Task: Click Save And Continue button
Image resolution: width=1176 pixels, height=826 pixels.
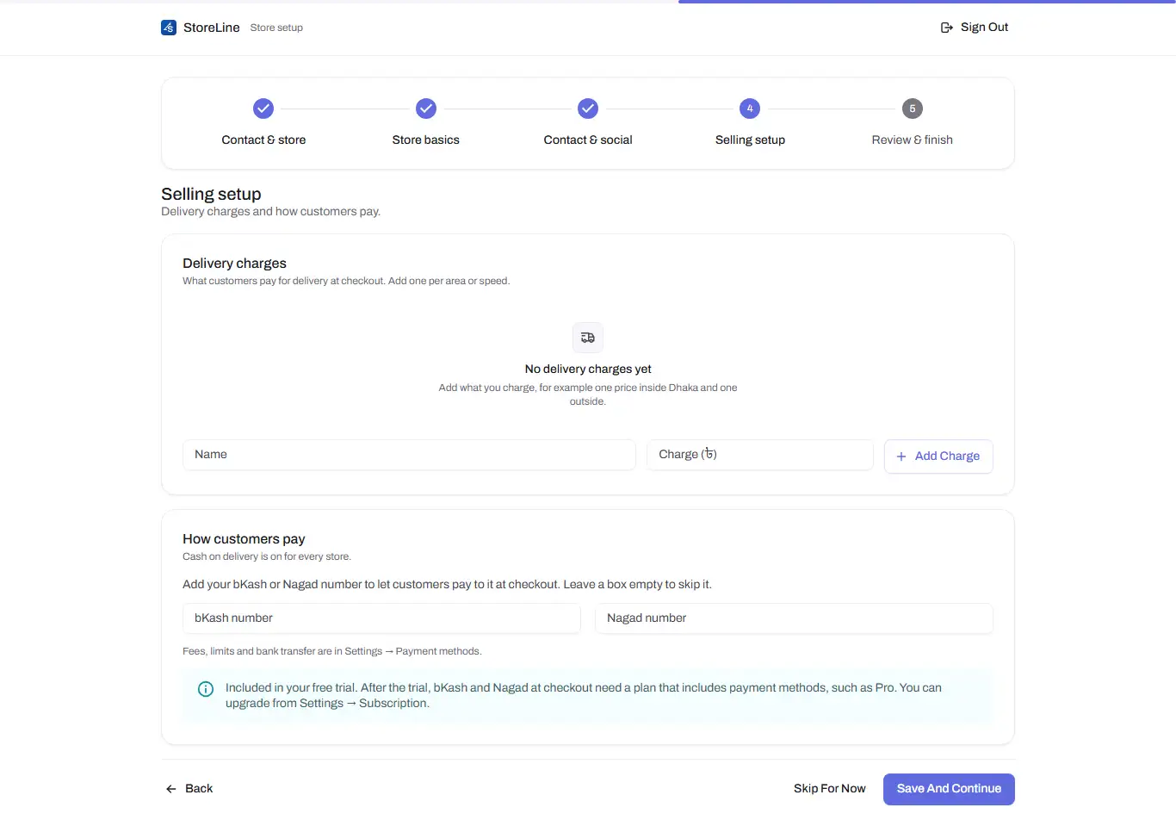Action: tap(949, 789)
